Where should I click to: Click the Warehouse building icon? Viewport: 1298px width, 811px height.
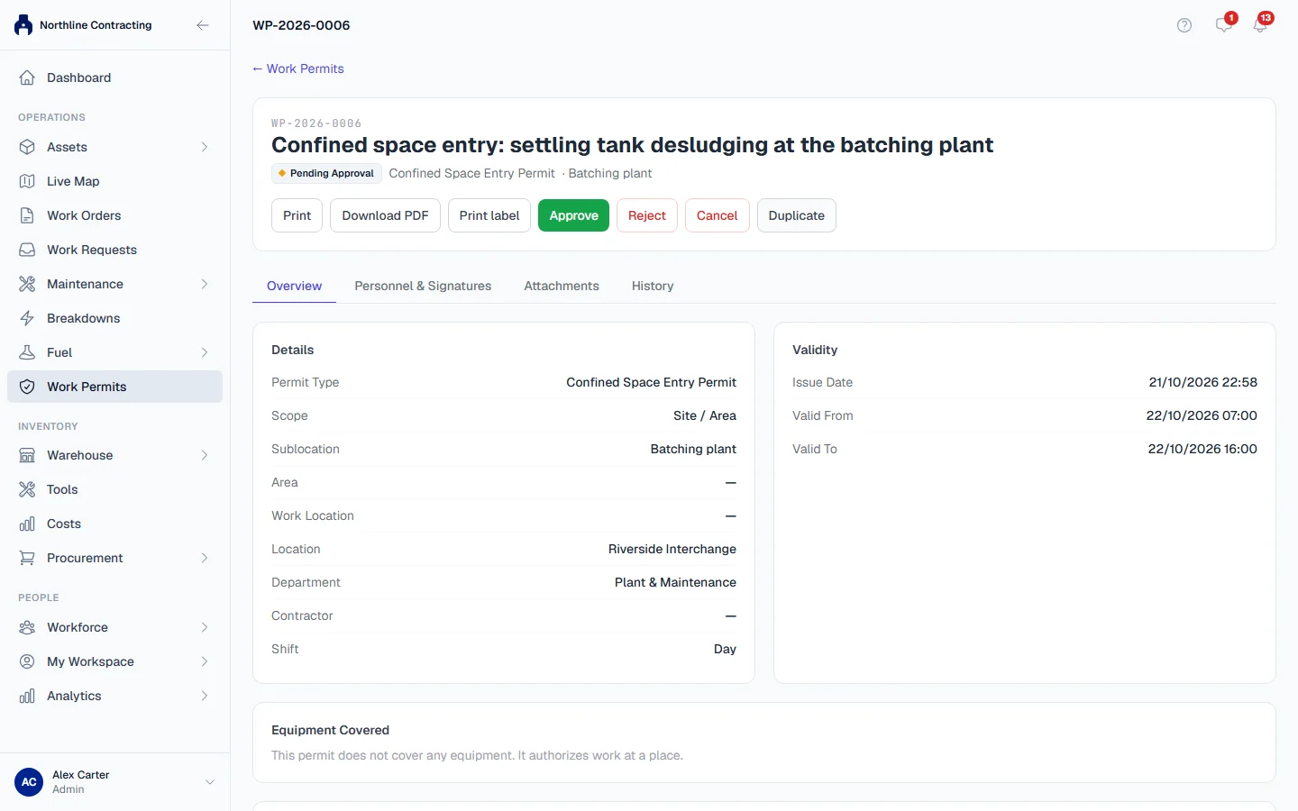[27, 455]
